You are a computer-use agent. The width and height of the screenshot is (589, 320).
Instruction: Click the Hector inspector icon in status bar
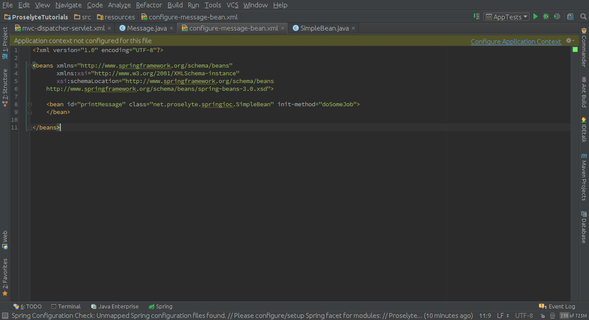click(552, 316)
